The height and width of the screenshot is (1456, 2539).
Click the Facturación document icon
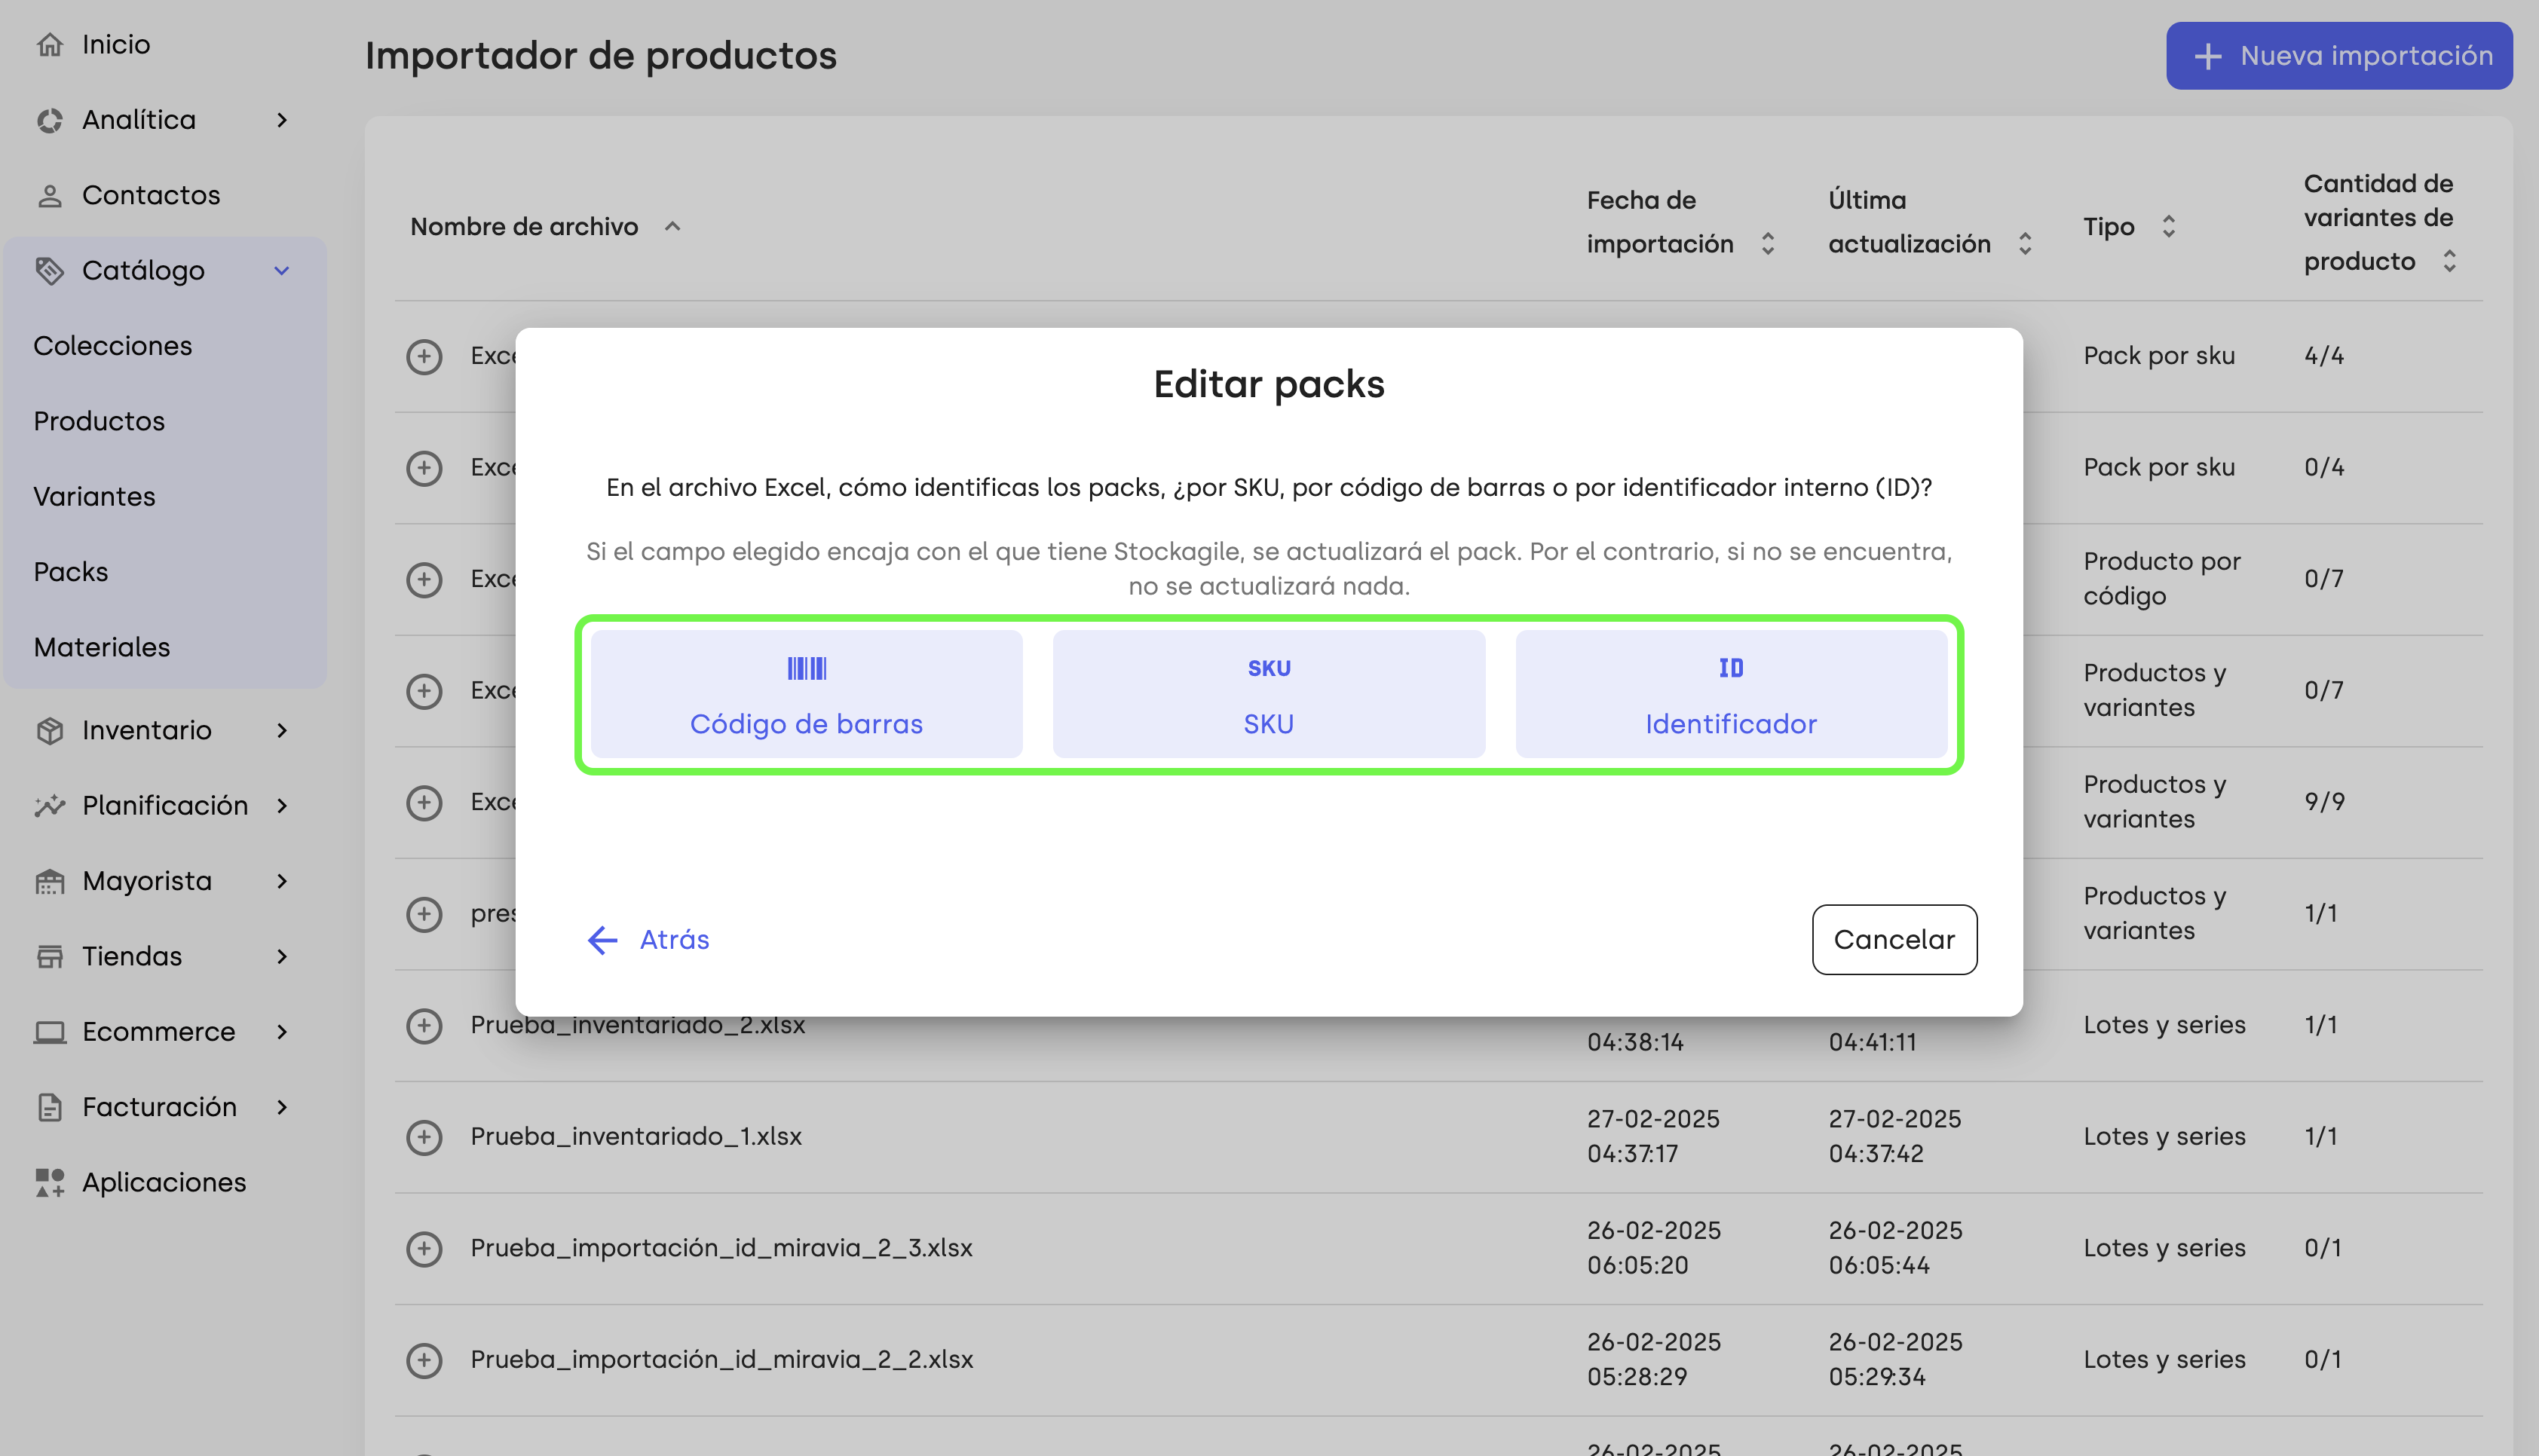click(49, 1108)
